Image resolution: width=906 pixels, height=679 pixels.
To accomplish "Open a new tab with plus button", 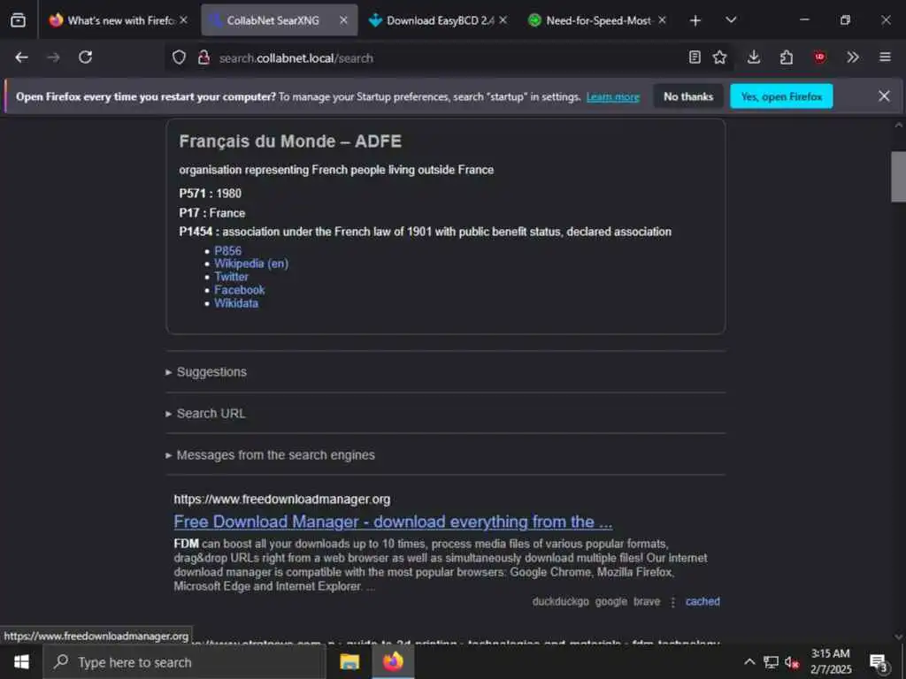I will pos(695,20).
